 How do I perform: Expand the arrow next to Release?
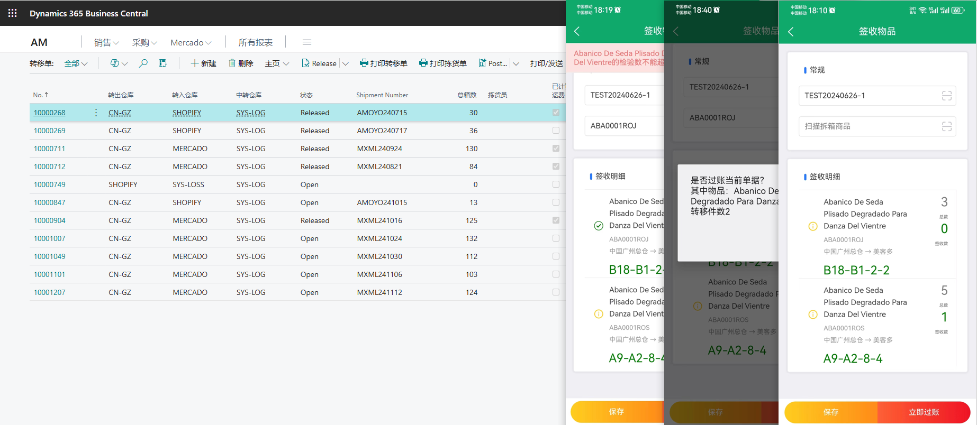tap(346, 63)
